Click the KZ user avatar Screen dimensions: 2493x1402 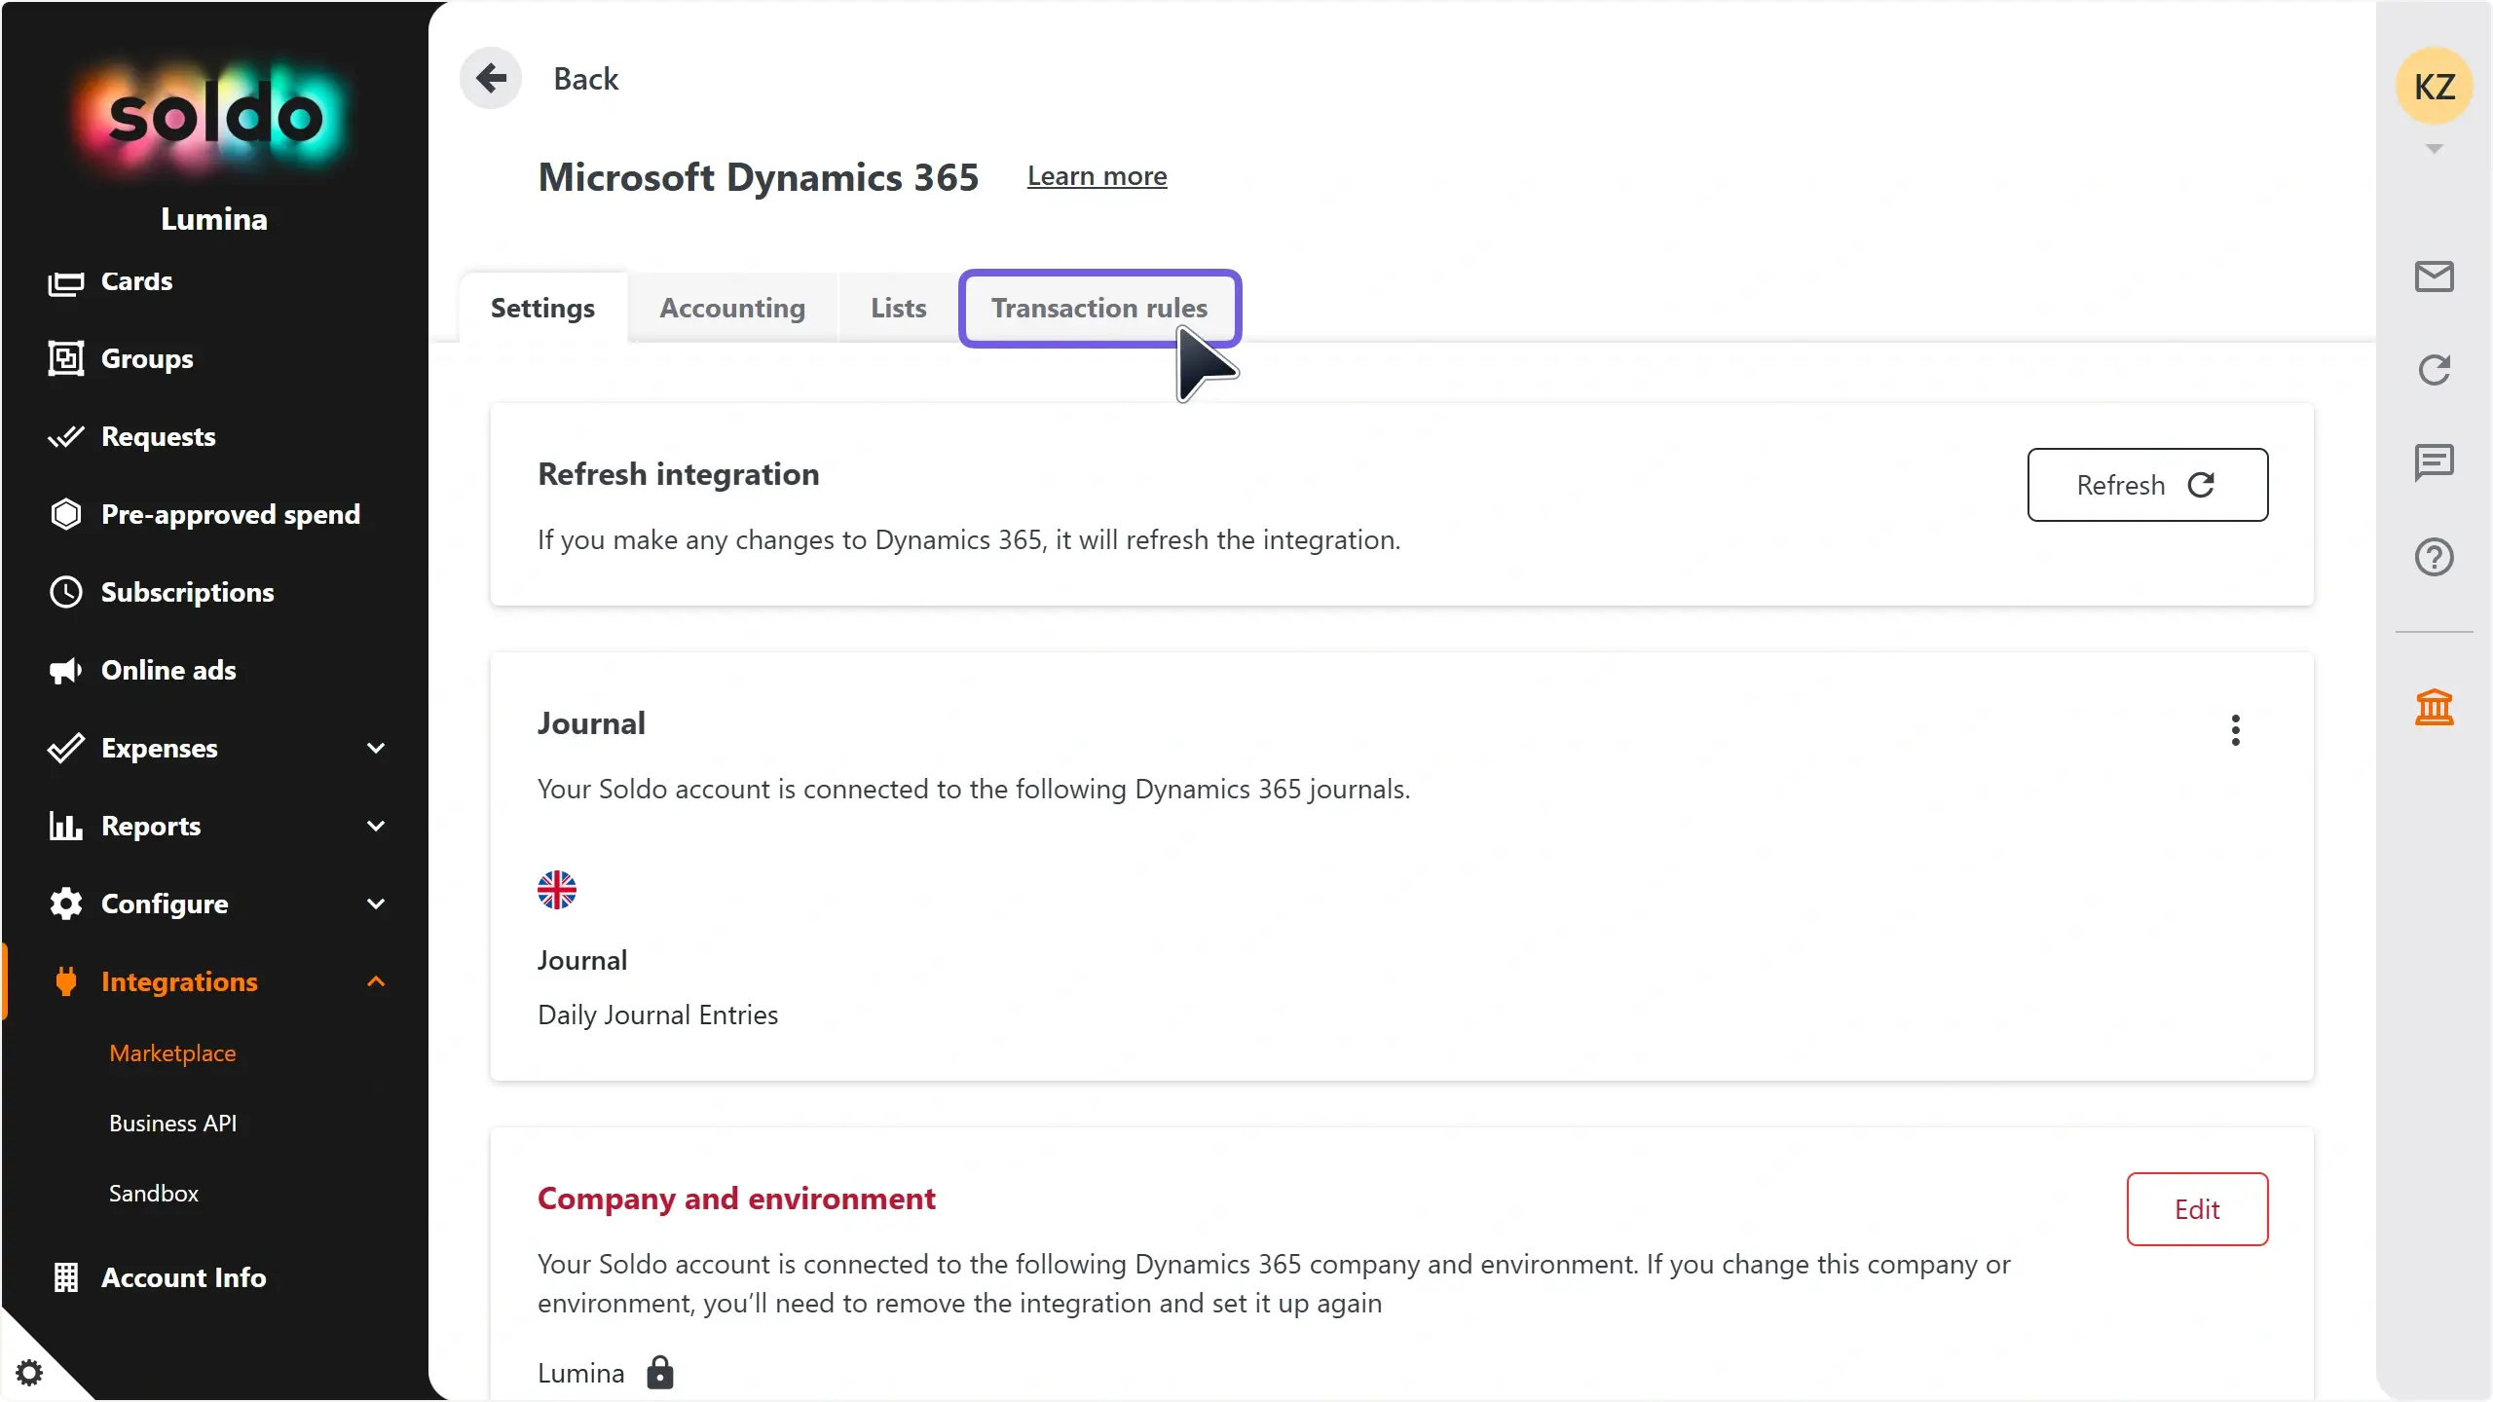(2434, 86)
